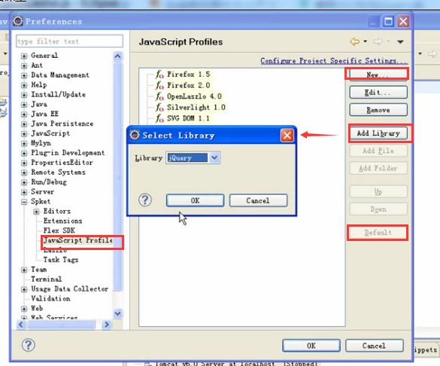
Task: Click the Edit... button
Action: point(378,93)
